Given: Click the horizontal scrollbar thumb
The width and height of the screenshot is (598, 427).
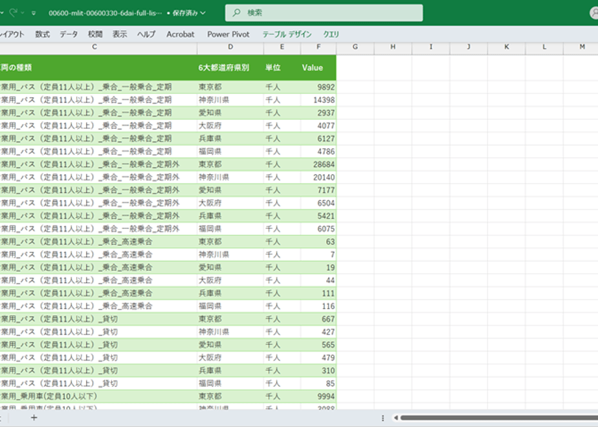Looking at the screenshot, I should click(499, 418).
